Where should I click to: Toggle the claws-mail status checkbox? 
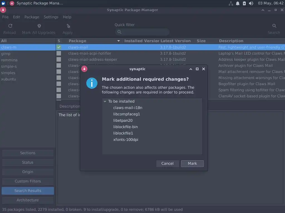[x=59, y=47]
